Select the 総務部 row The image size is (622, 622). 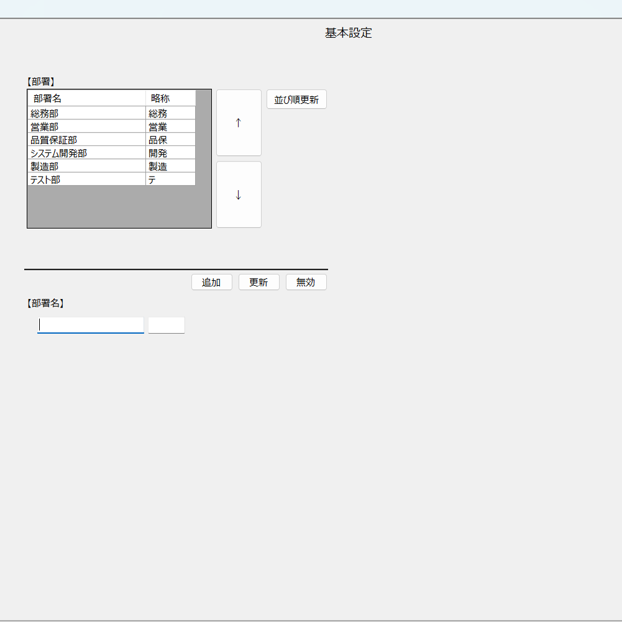(x=86, y=113)
